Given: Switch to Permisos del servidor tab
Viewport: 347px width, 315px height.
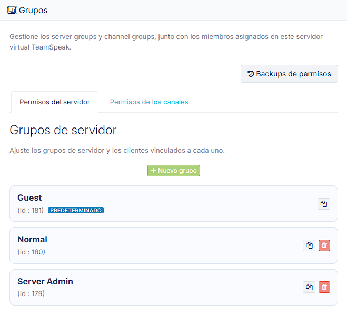Looking at the screenshot, I should tap(54, 102).
